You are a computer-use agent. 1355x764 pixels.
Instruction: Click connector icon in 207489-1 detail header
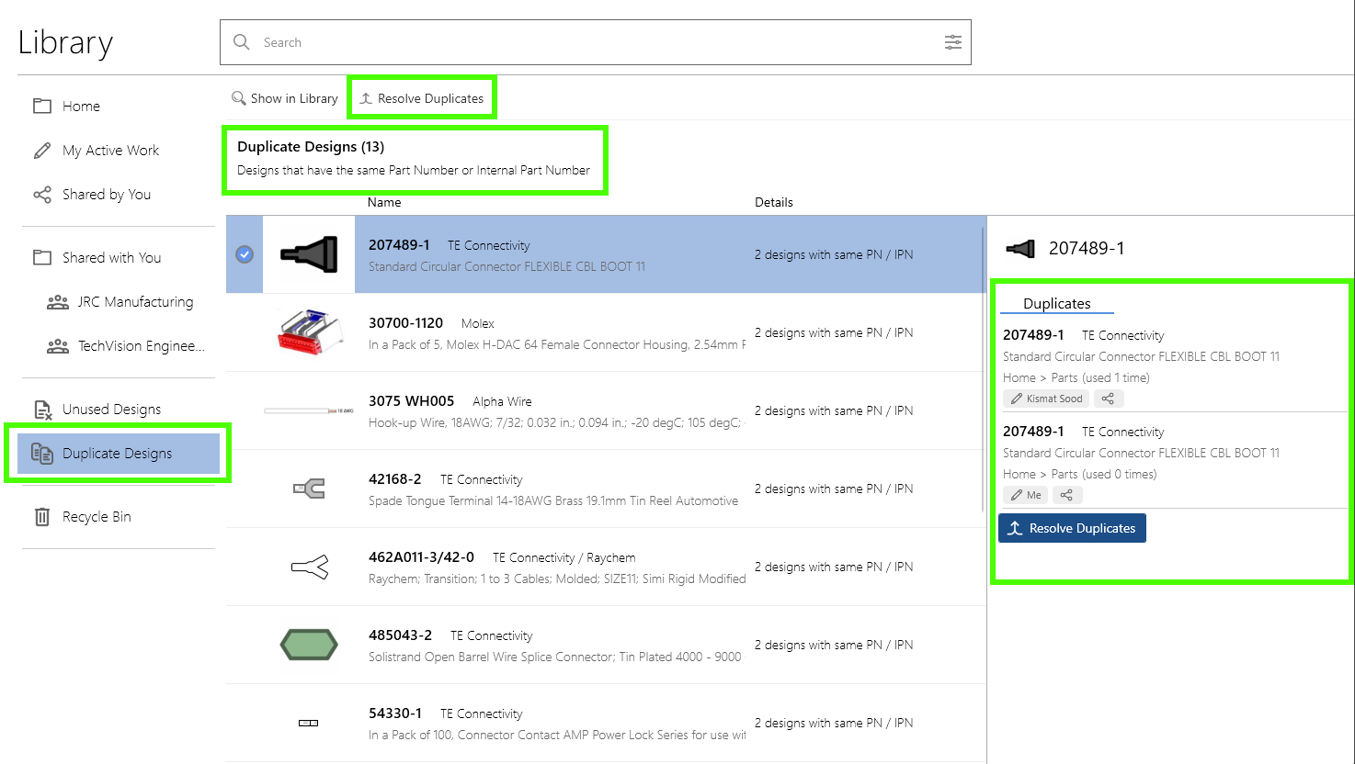pyautogui.click(x=1020, y=248)
